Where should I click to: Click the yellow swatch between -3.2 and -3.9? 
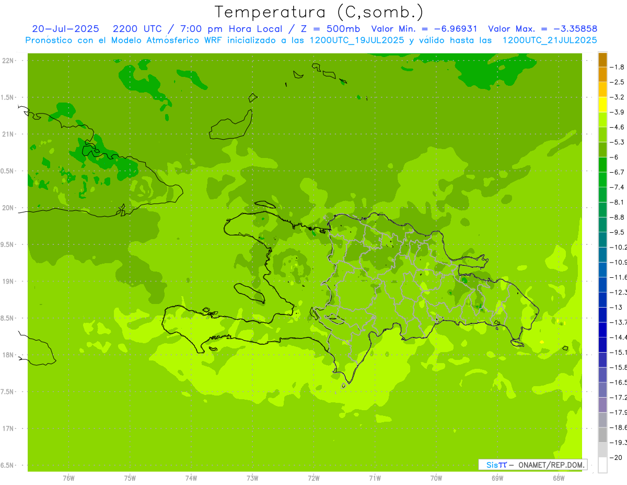[x=602, y=104]
